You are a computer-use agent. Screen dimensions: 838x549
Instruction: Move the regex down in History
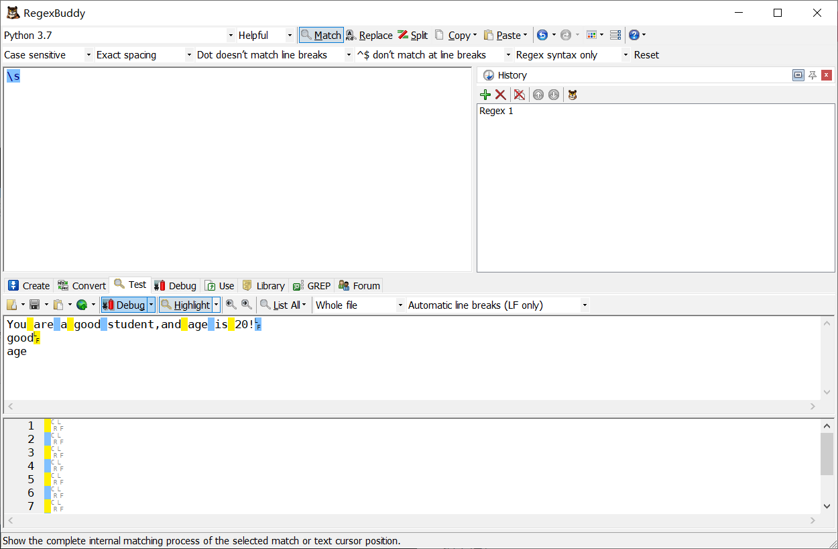pyautogui.click(x=554, y=95)
